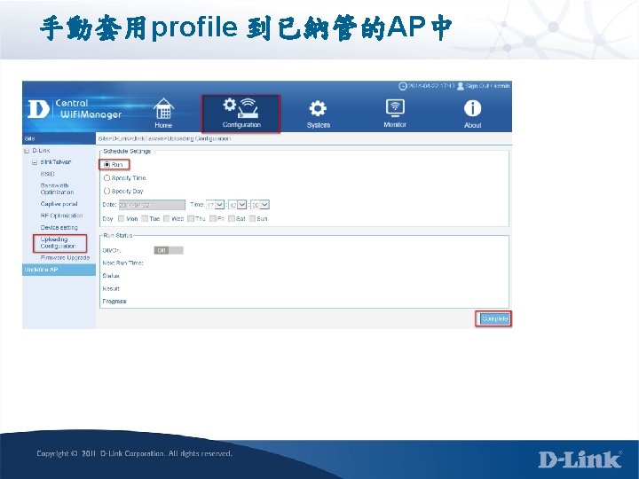Click the Progress label

tap(114, 302)
